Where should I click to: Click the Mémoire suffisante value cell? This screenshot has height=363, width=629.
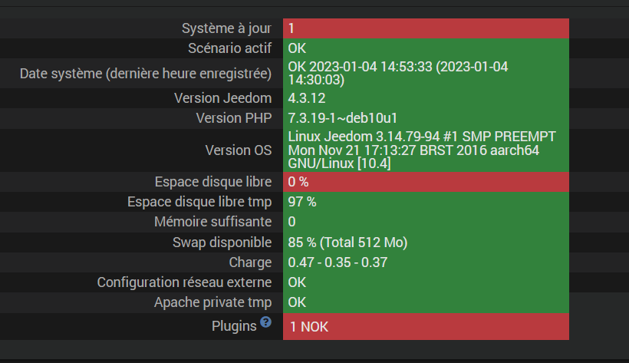click(x=426, y=222)
